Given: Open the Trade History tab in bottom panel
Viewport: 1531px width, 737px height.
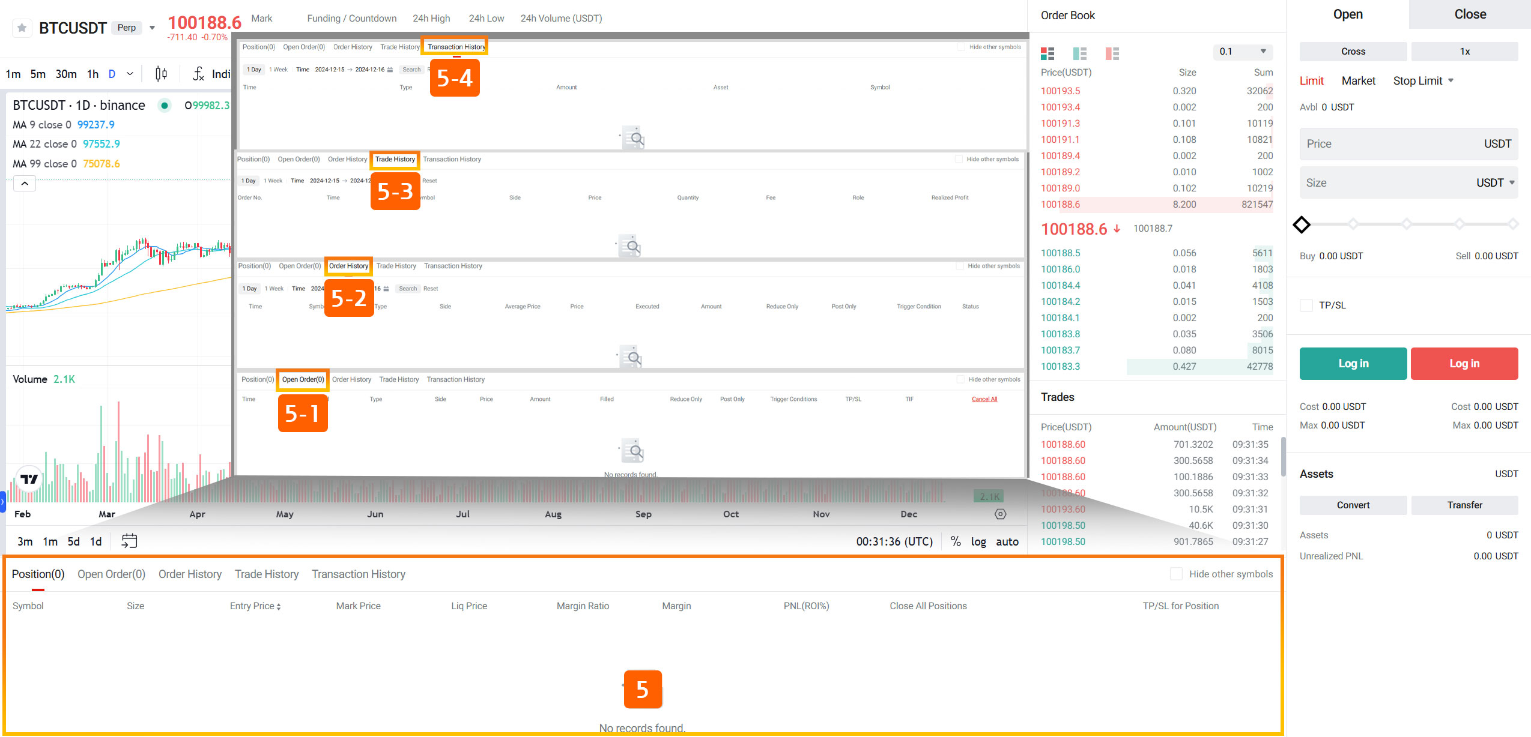Looking at the screenshot, I should tap(267, 574).
